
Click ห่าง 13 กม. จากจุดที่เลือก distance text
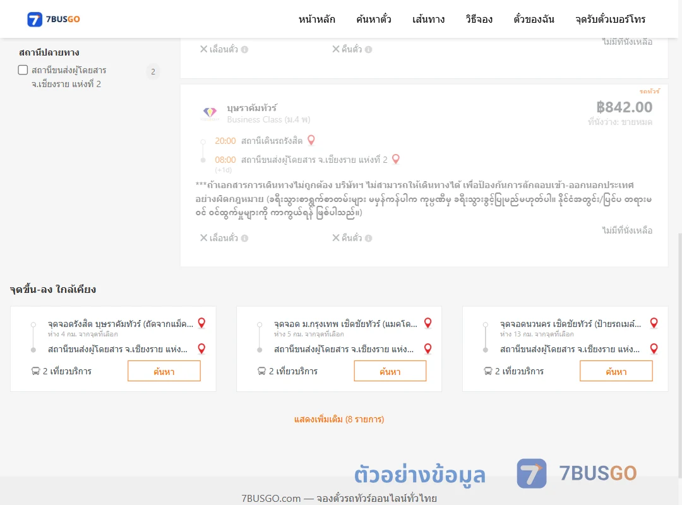point(537,334)
